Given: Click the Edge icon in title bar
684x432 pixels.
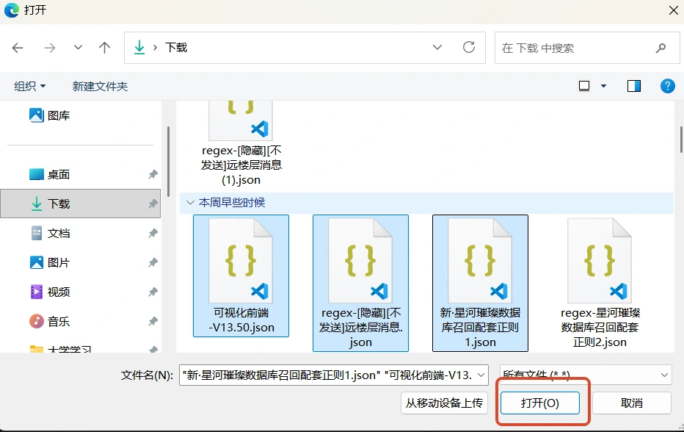Looking at the screenshot, I should coord(11,10).
